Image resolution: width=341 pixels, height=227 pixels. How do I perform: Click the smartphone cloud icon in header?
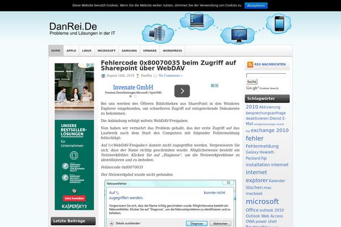(279, 24)
